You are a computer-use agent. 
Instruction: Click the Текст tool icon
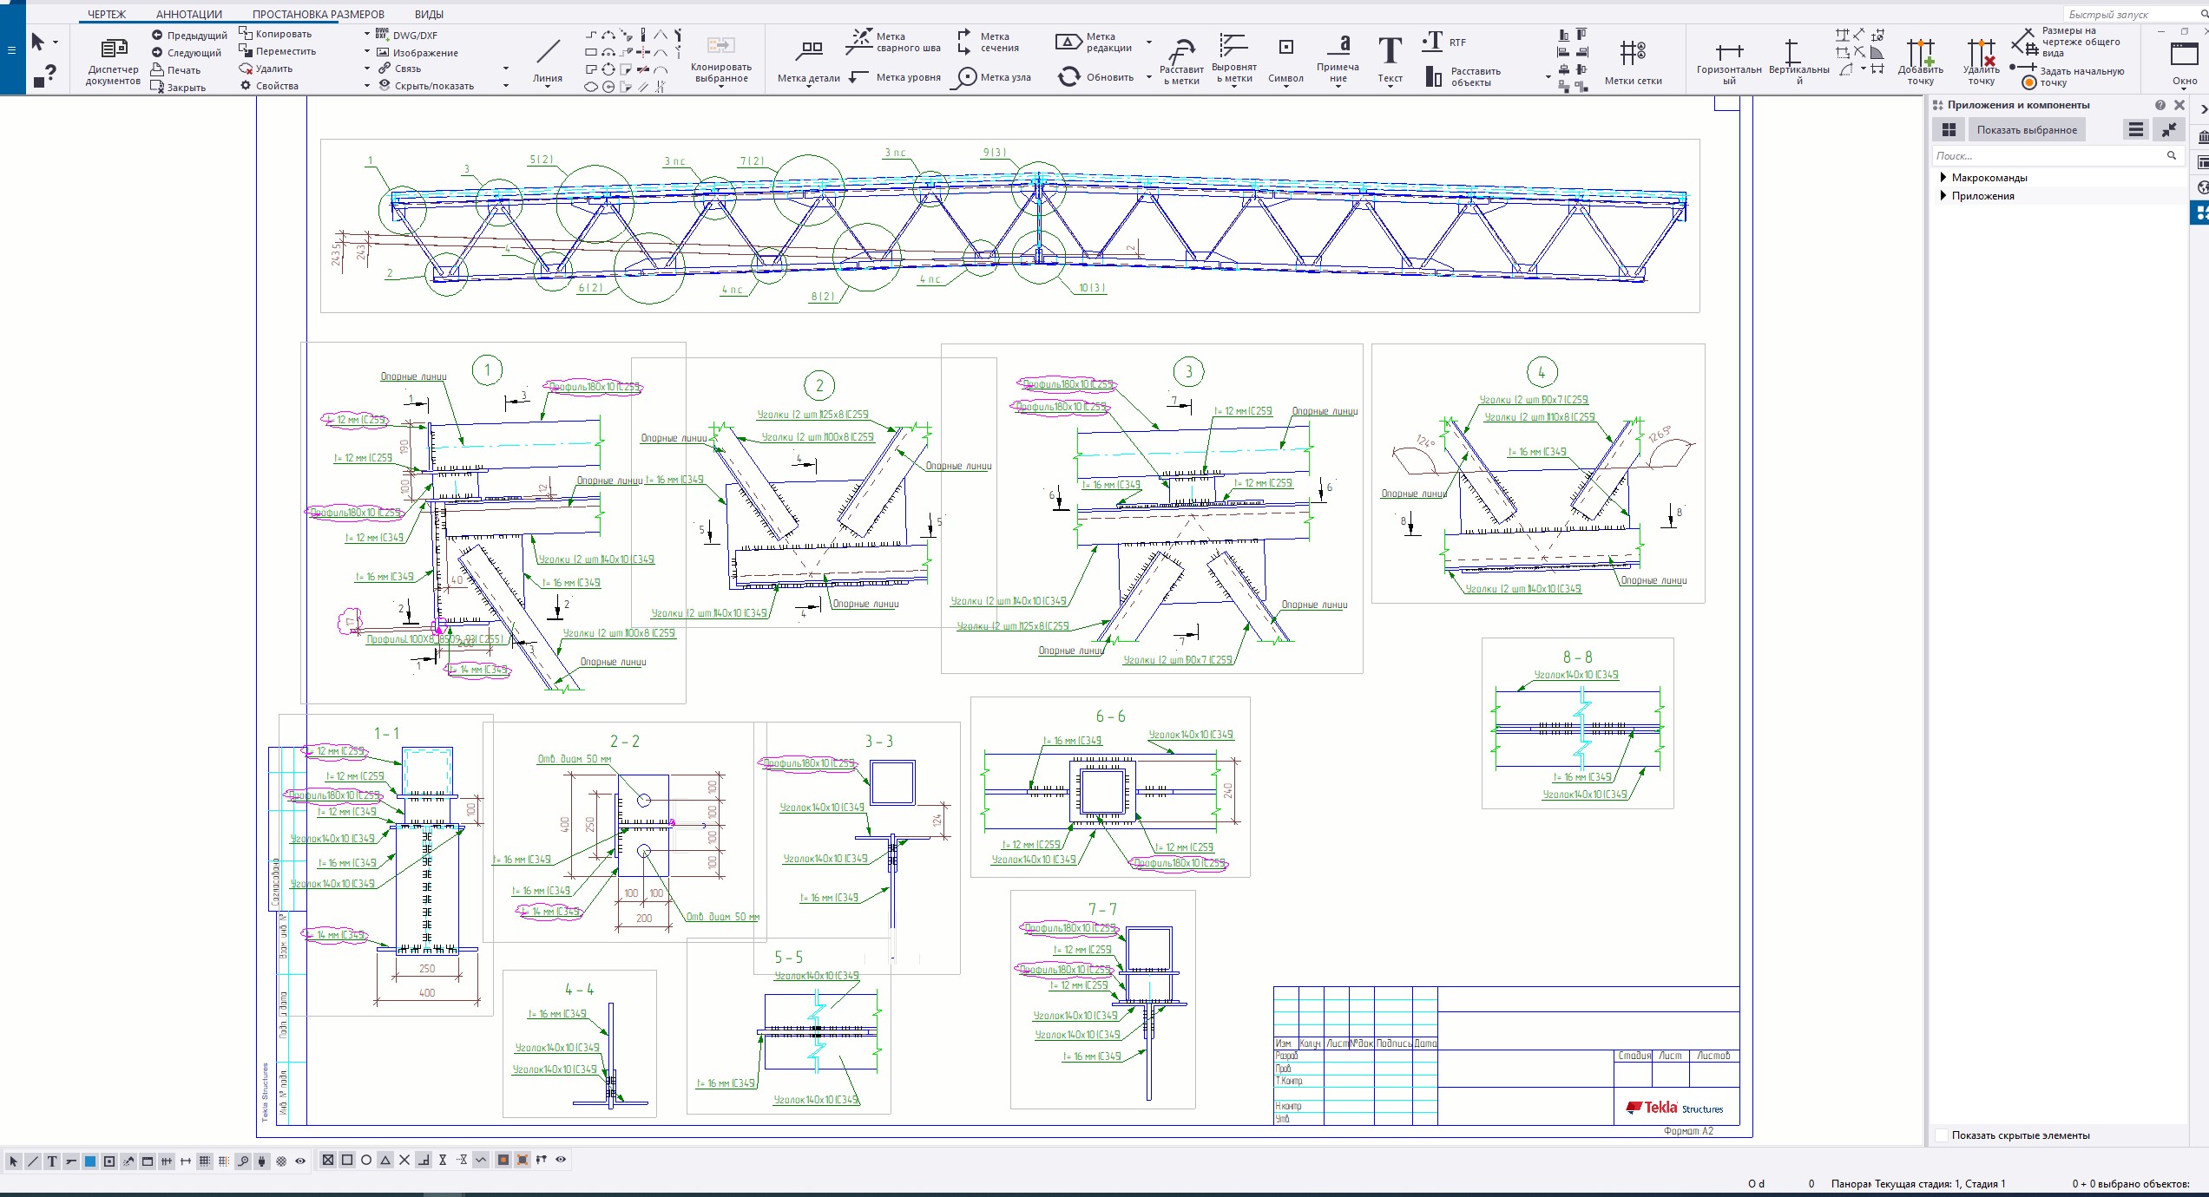(1390, 51)
